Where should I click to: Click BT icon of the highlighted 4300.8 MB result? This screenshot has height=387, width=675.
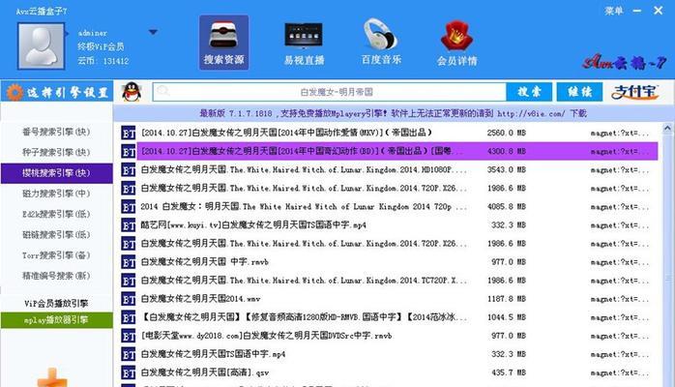tap(129, 152)
